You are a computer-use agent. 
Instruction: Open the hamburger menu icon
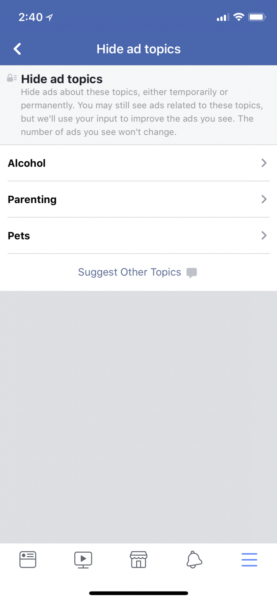pyautogui.click(x=249, y=559)
